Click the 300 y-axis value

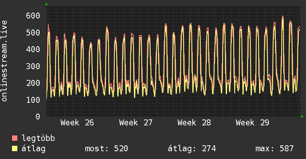[x=33, y=66]
